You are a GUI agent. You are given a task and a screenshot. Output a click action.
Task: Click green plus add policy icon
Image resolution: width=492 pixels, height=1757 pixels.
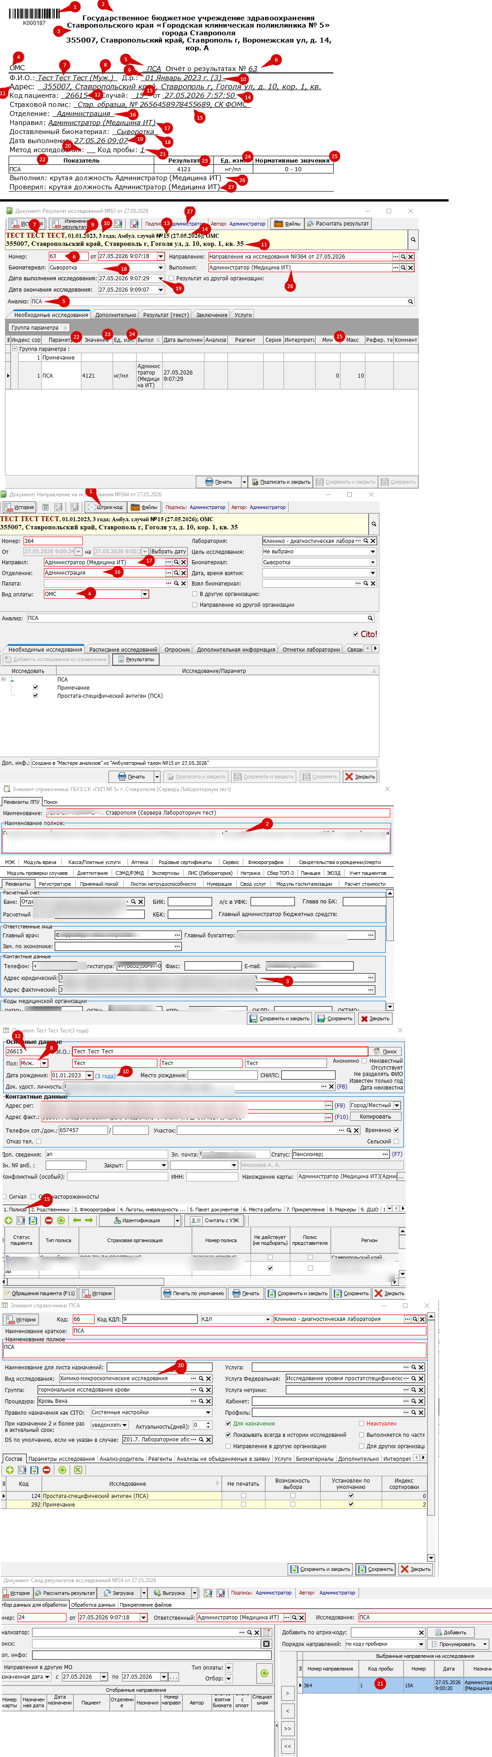pyautogui.click(x=9, y=1220)
